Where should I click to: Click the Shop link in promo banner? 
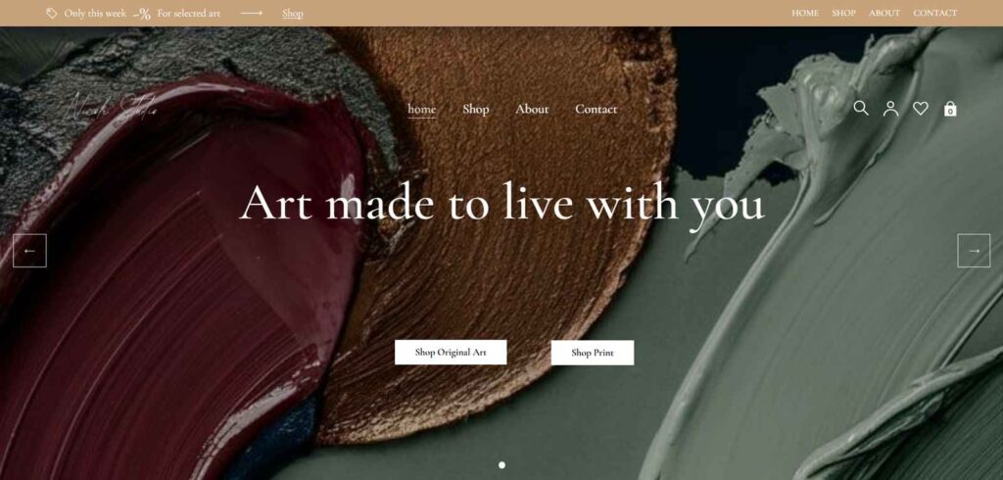(292, 13)
